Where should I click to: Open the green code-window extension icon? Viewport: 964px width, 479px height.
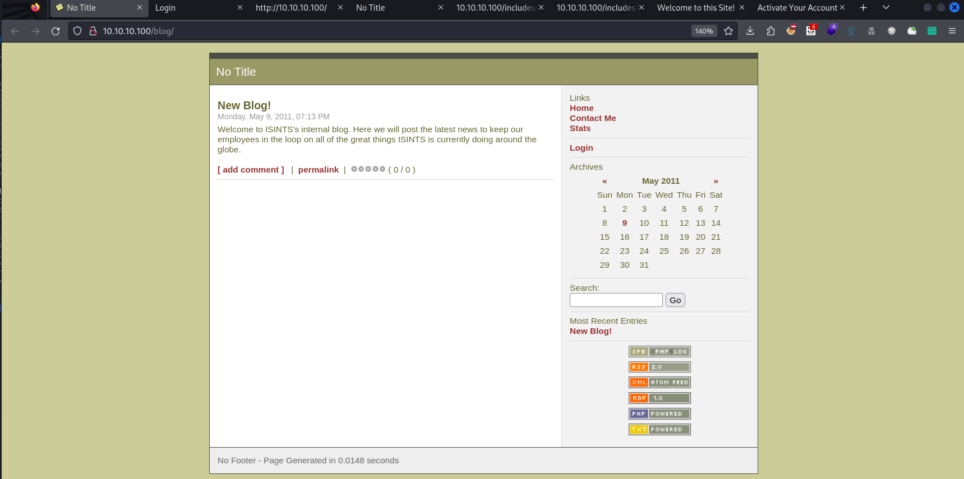(932, 31)
